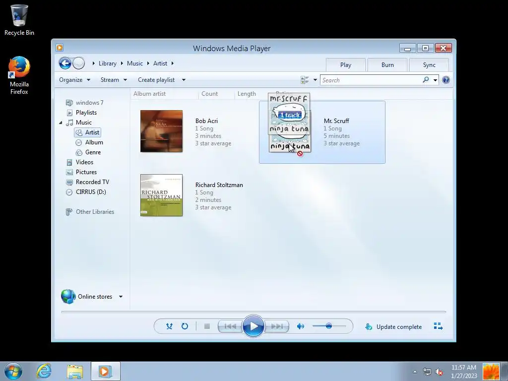
Task: Click the search magnifier icon
Action: click(x=426, y=80)
